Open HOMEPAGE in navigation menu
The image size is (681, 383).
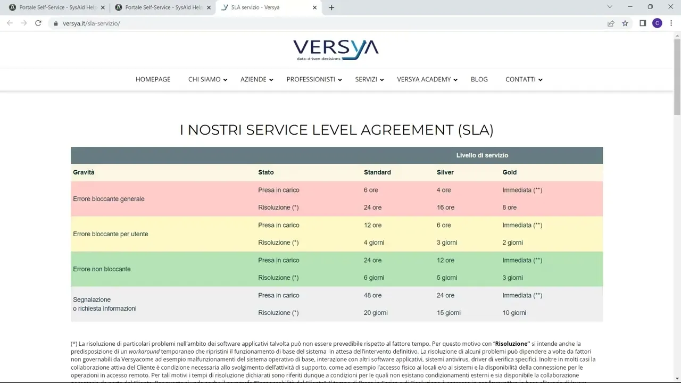click(x=153, y=79)
